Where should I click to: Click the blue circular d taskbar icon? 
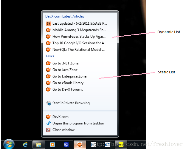[x=66, y=145]
